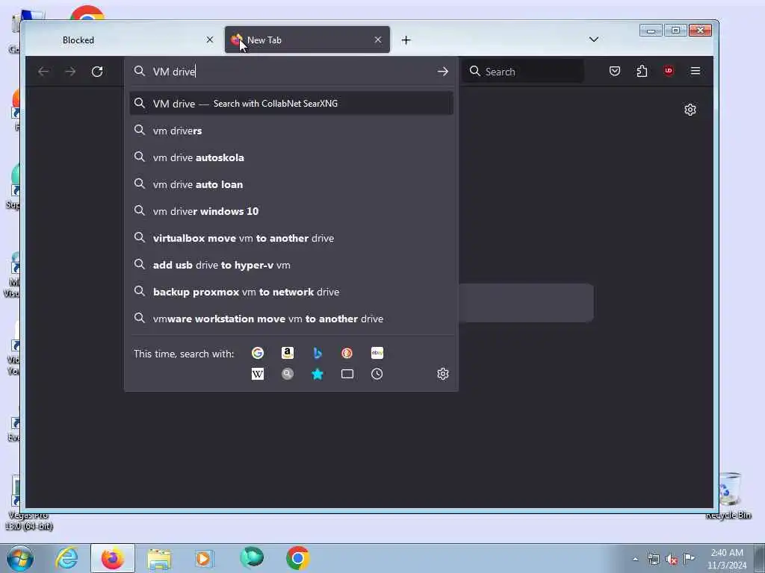Search bookmarks via the star icon
The height and width of the screenshot is (573, 765).
click(317, 374)
